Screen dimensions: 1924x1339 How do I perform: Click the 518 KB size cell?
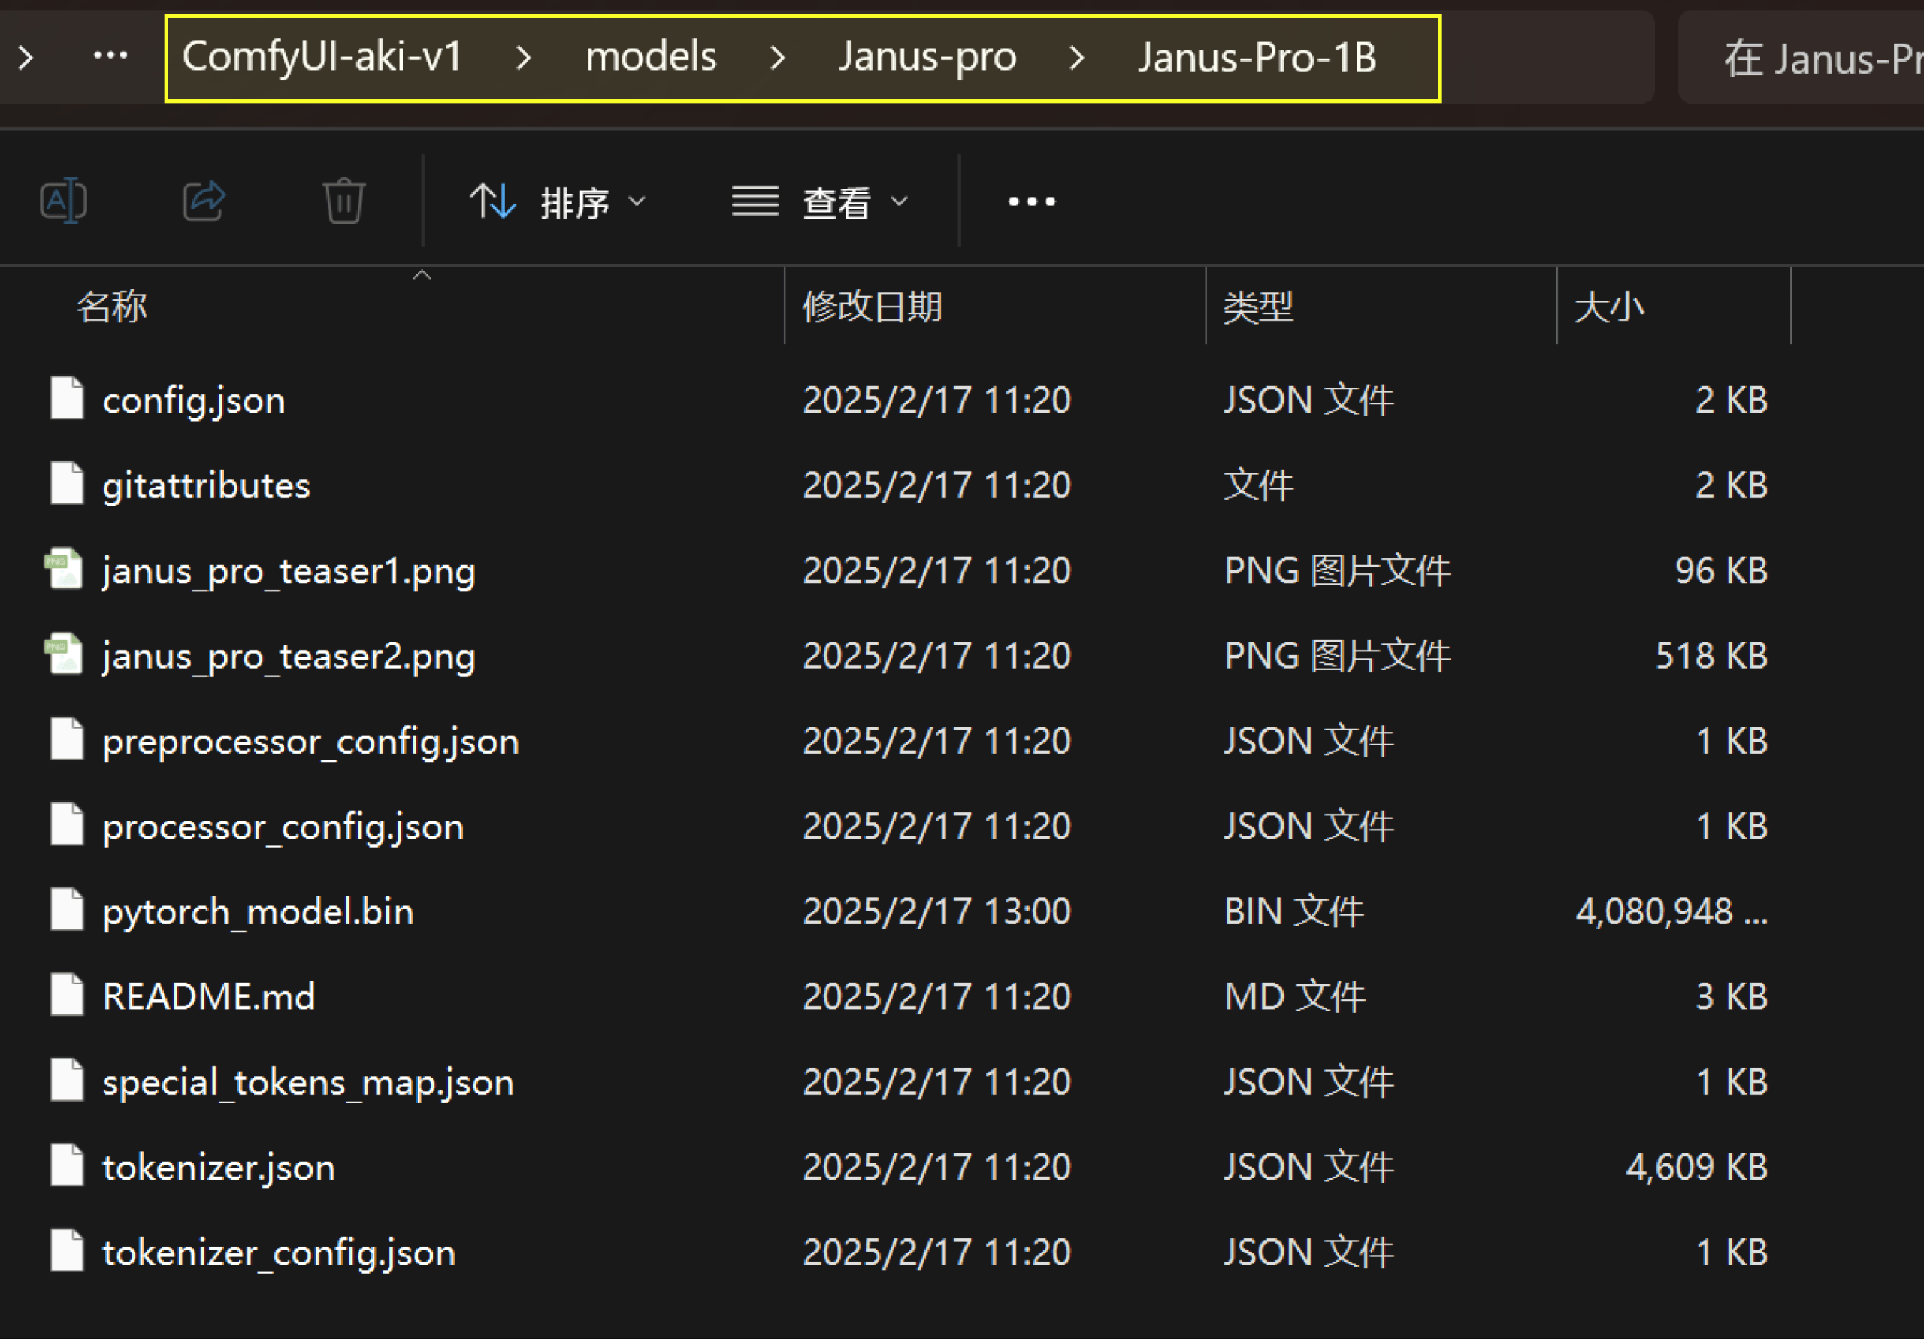tap(1712, 655)
